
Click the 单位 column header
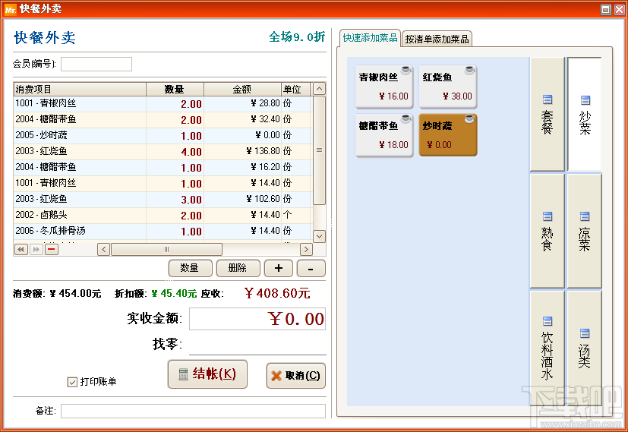click(x=296, y=90)
